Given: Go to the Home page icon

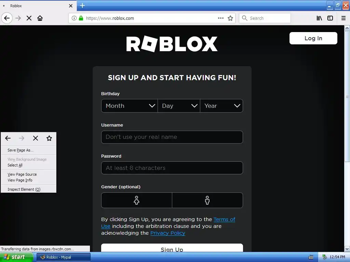Looking at the screenshot, I should pyautogui.click(x=40, y=18).
